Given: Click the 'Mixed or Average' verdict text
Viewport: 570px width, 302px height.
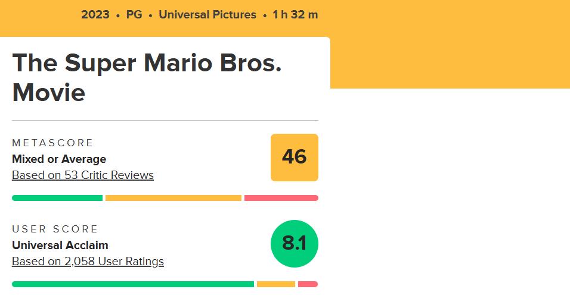Looking at the screenshot, I should click(x=59, y=159).
